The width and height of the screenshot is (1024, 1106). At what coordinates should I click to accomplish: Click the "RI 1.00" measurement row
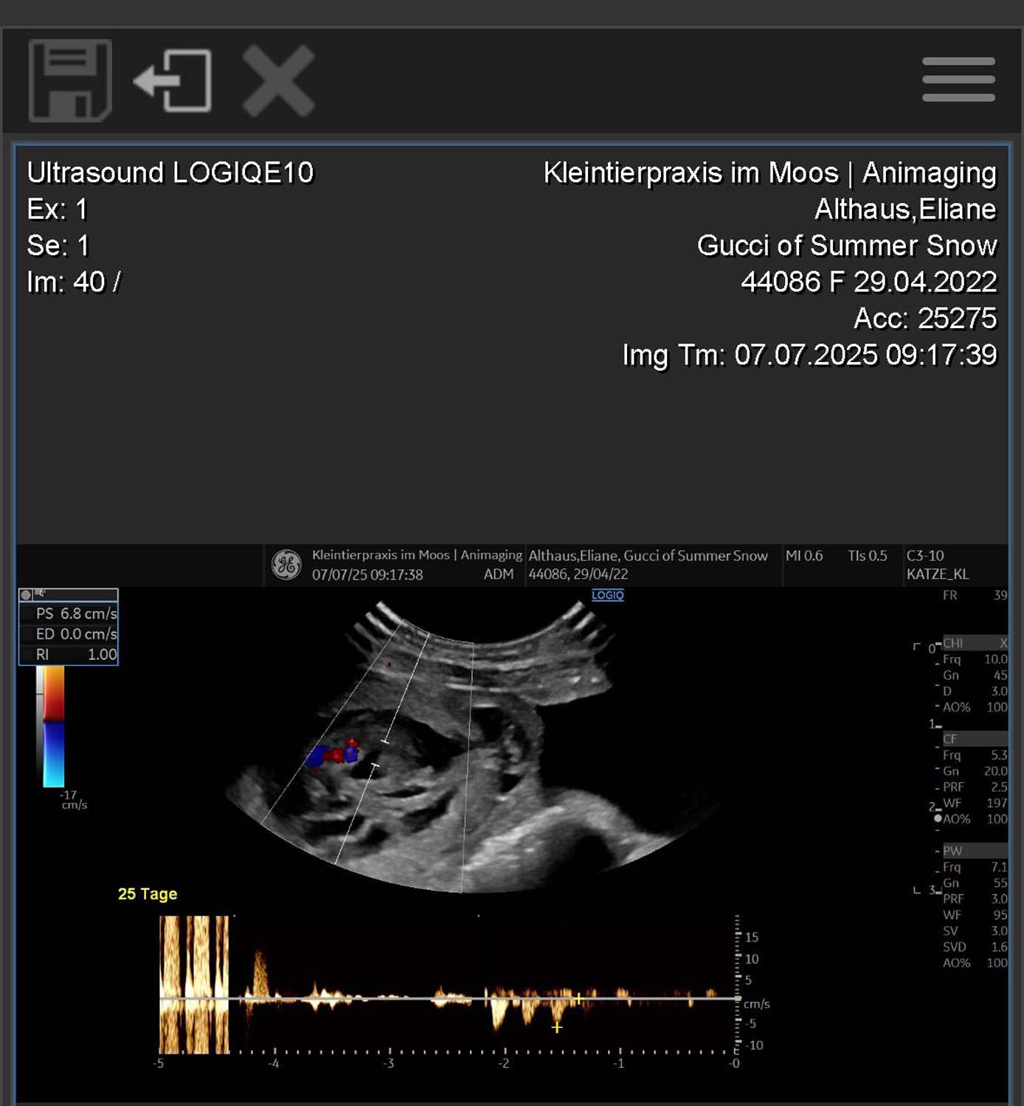pos(69,654)
